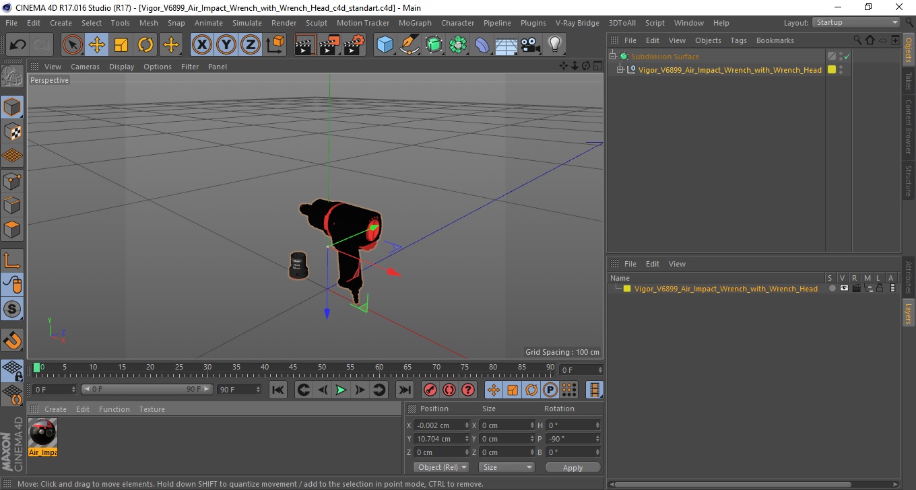
Task: Click the Position X input field
Action: coord(443,425)
